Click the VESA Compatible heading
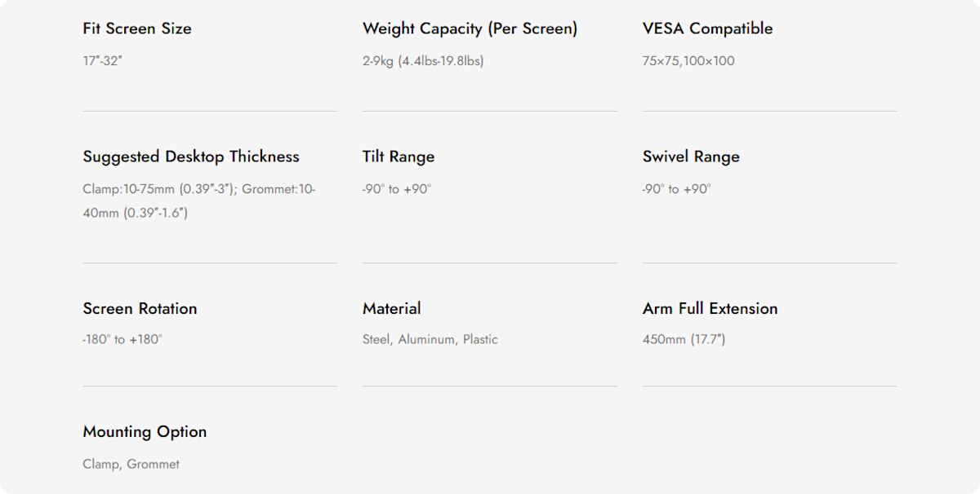 (x=707, y=29)
